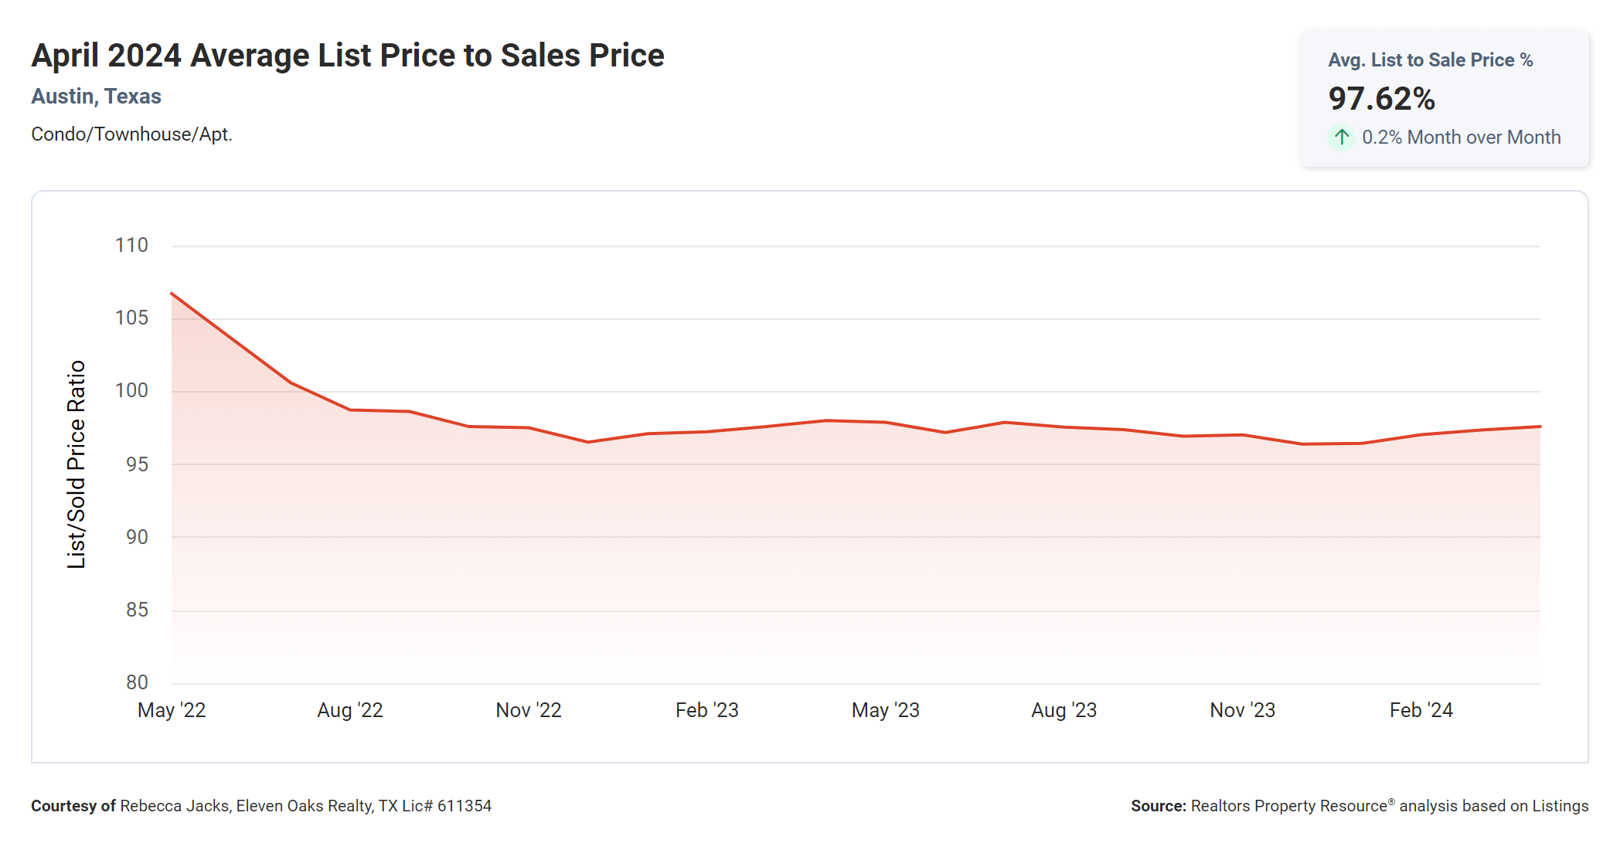Click the 97.62% value in the stat card
The image size is (1620, 850).
coord(1381,99)
